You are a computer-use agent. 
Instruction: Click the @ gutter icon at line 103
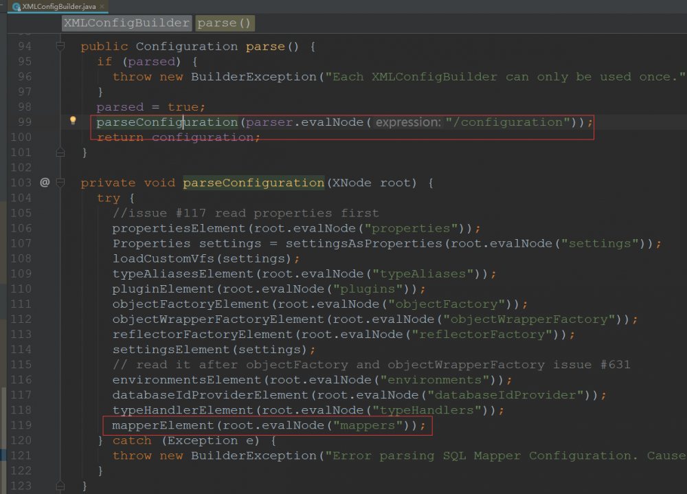click(45, 182)
